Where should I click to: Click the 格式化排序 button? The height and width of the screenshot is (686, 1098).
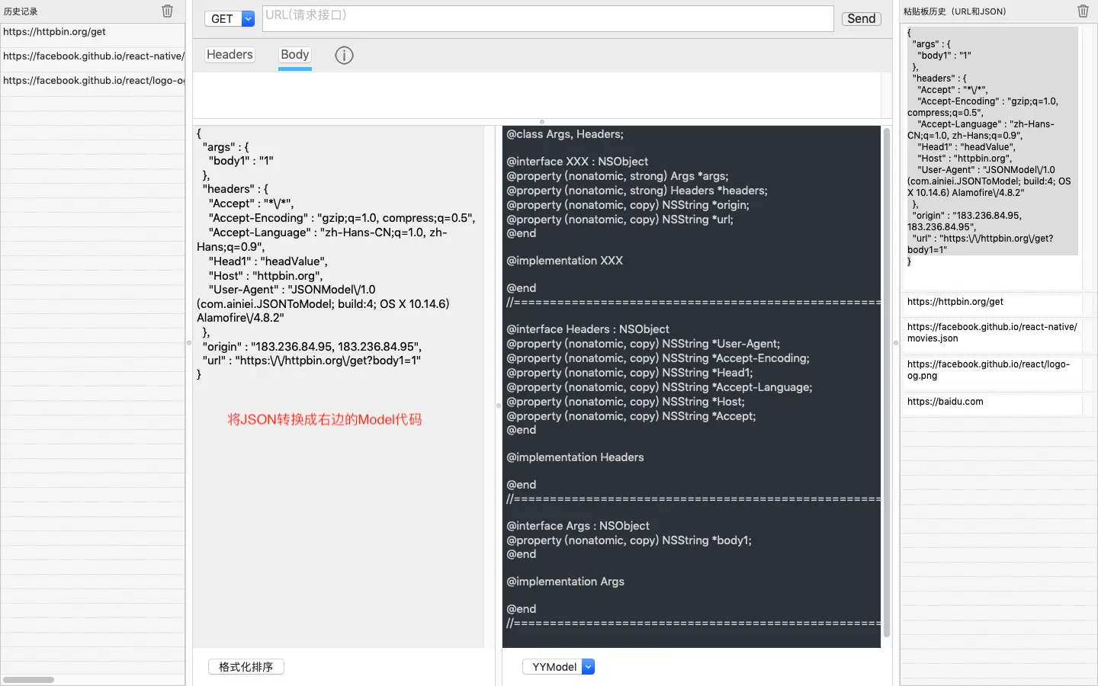pos(246,667)
